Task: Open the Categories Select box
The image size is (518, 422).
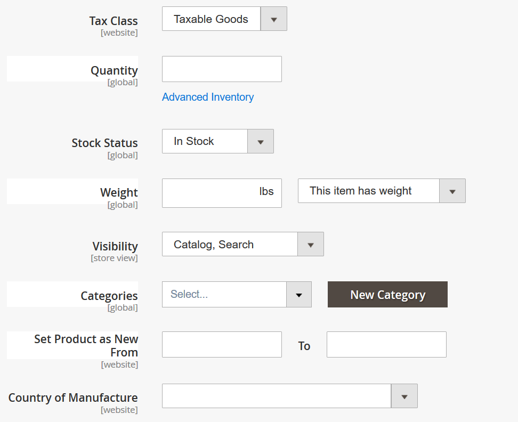Action: [x=237, y=295]
